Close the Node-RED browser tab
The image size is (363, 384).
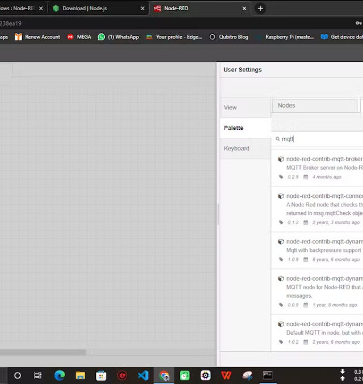pyautogui.click(x=244, y=9)
